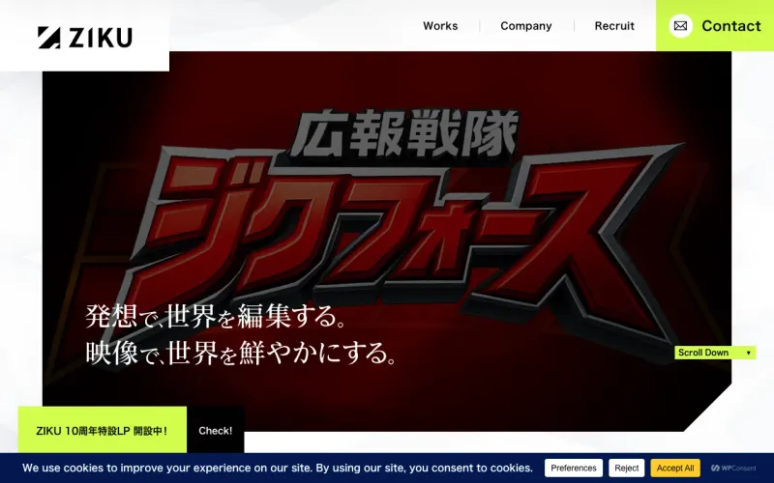Click the 発想で、世界を編集する。 headline
Viewport: 774px width, 483px height.
[215, 316]
